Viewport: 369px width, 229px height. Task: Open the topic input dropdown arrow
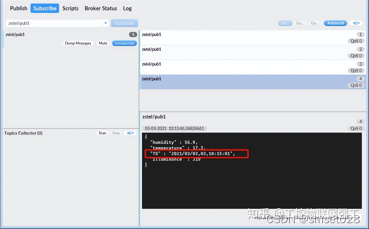[106, 23]
